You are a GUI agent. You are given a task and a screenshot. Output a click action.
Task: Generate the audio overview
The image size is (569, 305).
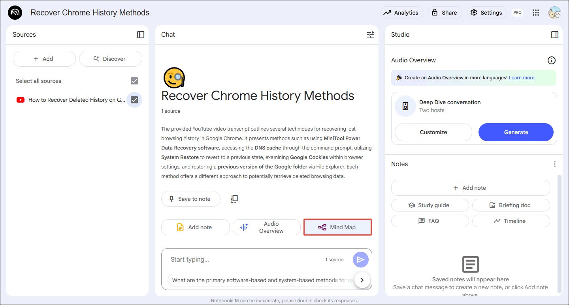coord(516,132)
